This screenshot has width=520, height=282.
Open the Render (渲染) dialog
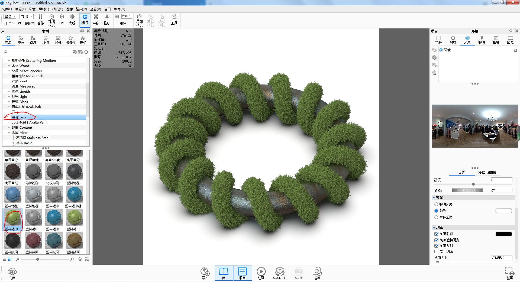[317, 273]
